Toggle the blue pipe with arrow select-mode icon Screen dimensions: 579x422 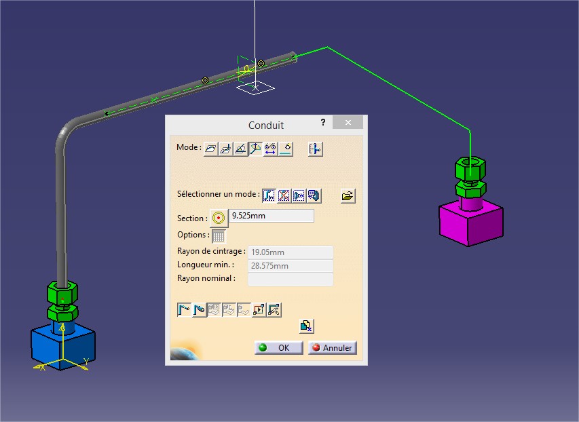tap(269, 195)
